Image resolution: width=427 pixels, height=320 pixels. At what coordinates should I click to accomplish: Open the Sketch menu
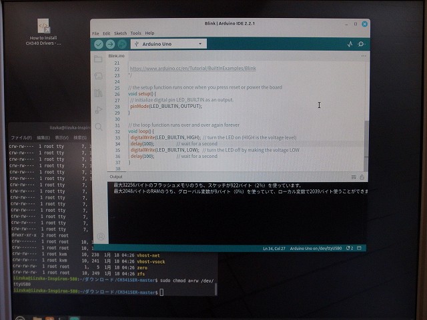[x=120, y=33]
